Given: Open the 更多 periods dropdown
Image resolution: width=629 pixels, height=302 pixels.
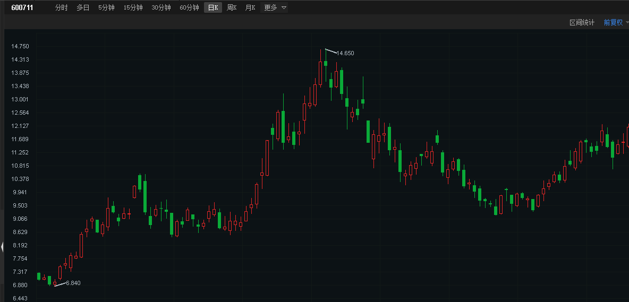Looking at the screenshot, I should click(275, 8).
